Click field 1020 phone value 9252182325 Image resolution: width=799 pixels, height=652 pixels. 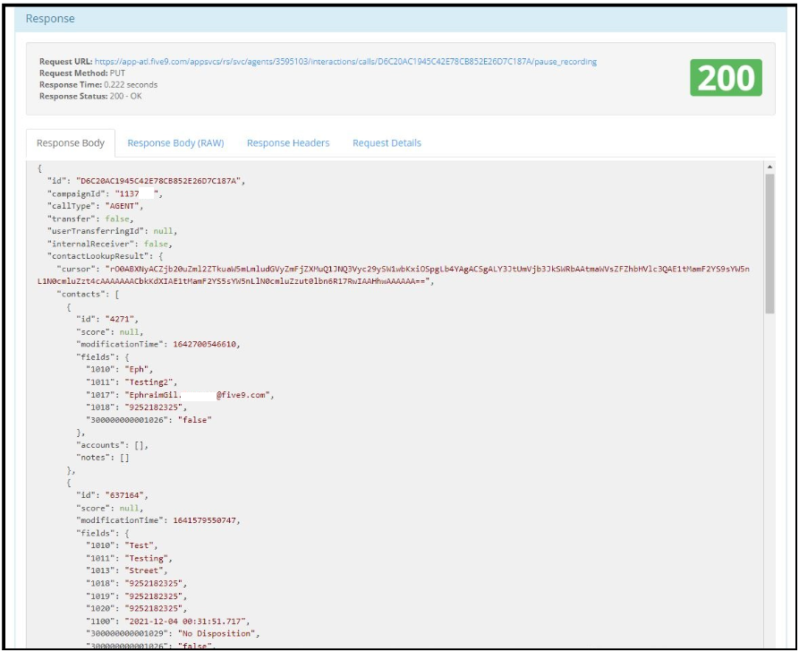[x=154, y=609]
